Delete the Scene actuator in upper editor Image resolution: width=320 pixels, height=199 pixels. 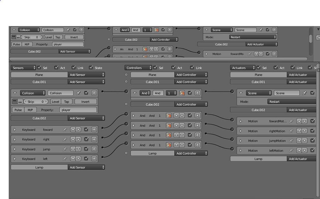click(274, 30)
